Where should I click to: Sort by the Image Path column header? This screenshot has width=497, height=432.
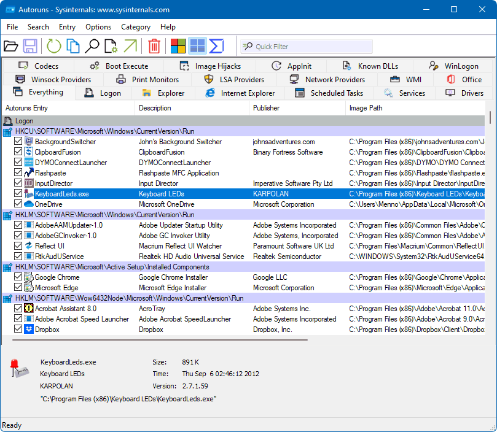click(x=415, y=108)
